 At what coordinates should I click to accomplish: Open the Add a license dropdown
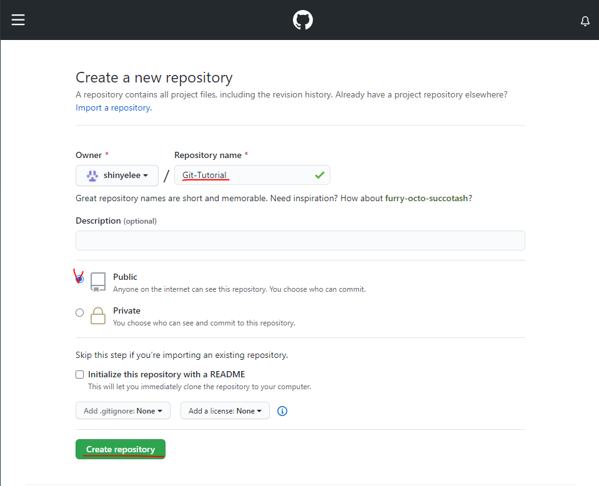point(225,411)
